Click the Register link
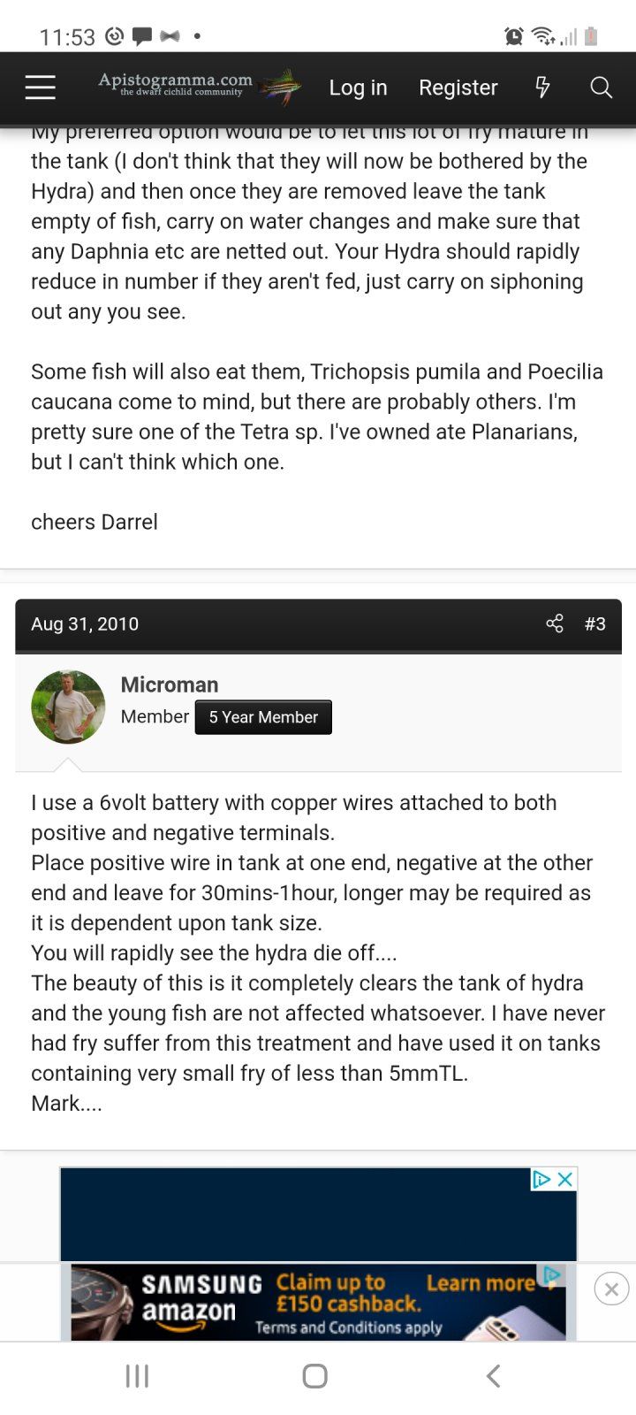The image size is (636, 1415). (x=458, y=88)
